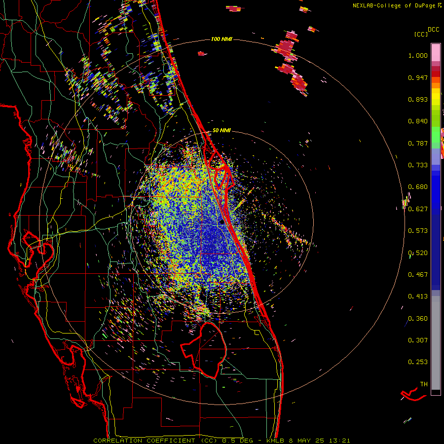Screen dimensions: 444x444
Task: Click the 0.627 color scale value
Action: pyautogui.click(x=418, y=209)
